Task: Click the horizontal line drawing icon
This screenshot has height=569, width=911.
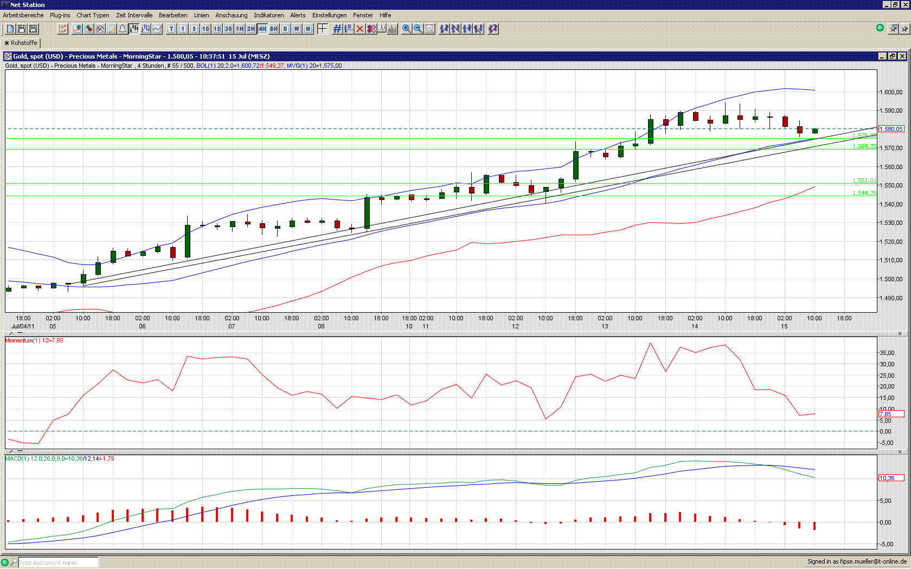Action: 467,29
